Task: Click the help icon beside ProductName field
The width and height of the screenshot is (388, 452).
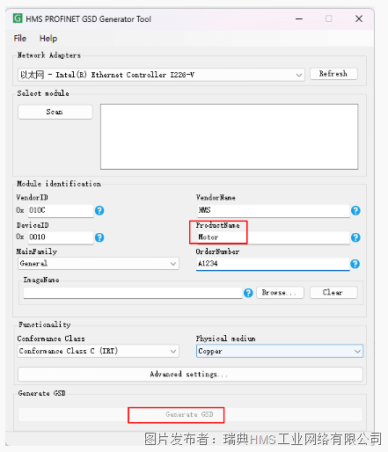Action: (x=355, y=237)
